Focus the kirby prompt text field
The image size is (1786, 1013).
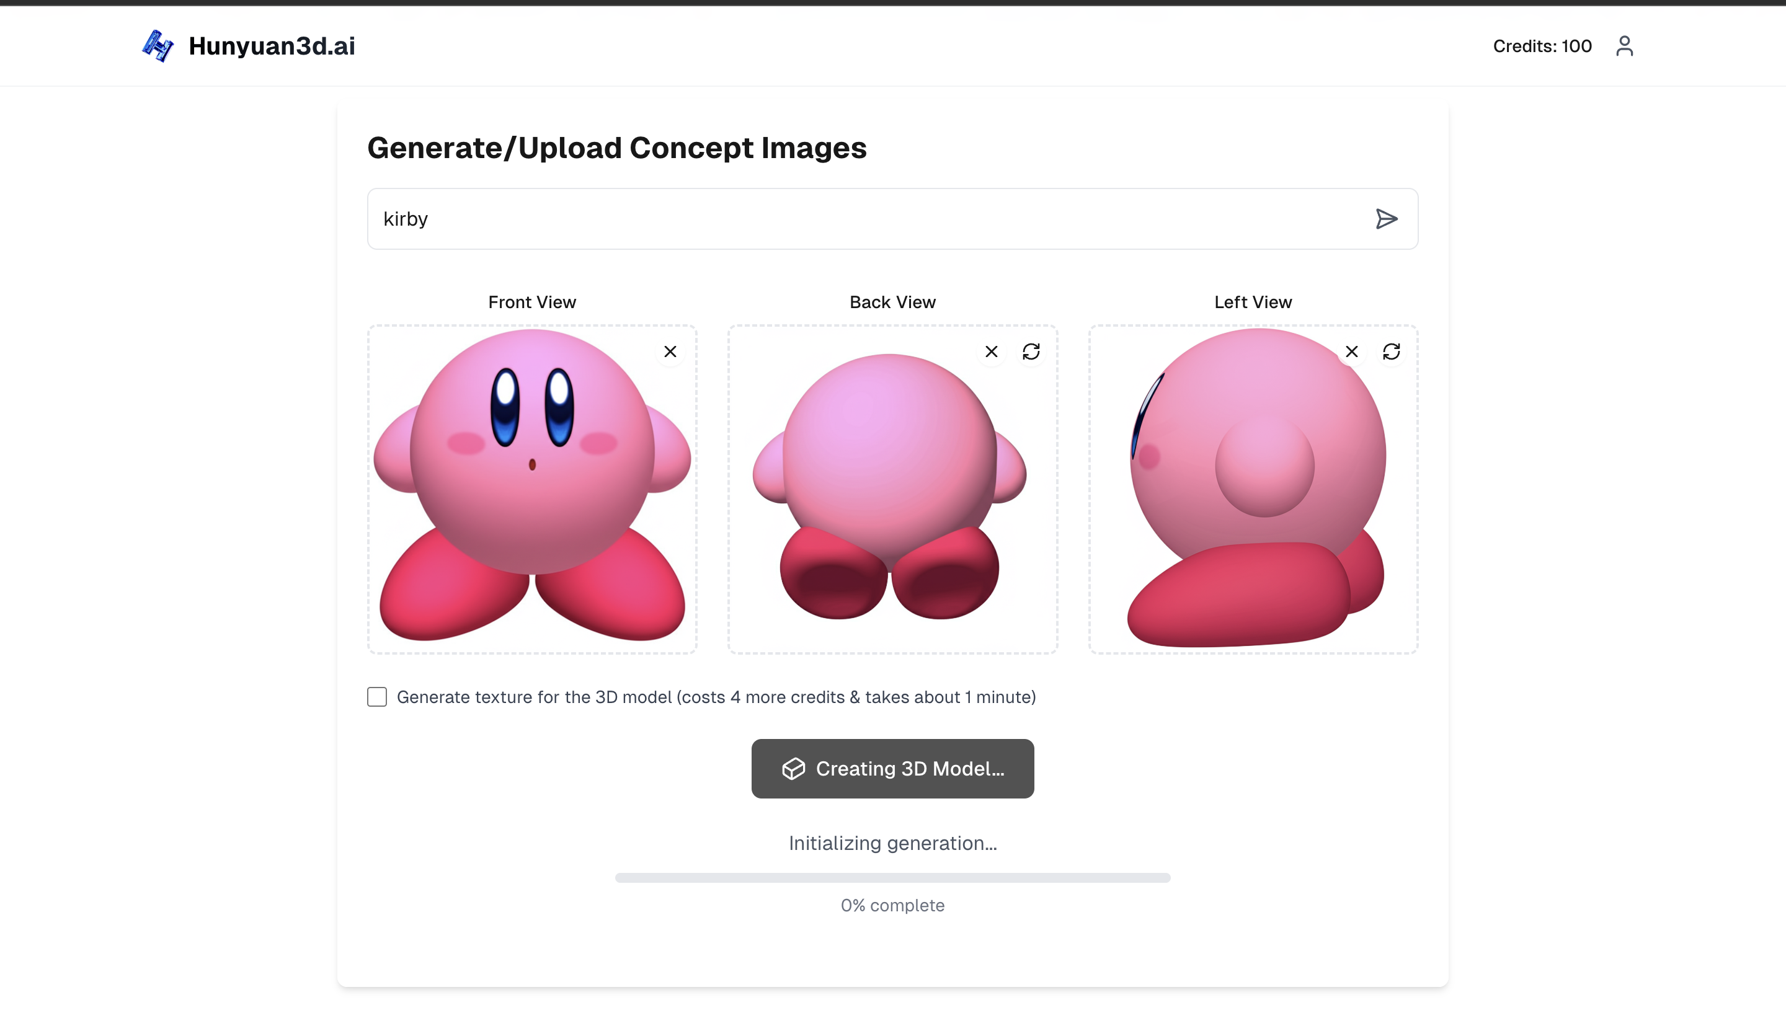(892, 218)
